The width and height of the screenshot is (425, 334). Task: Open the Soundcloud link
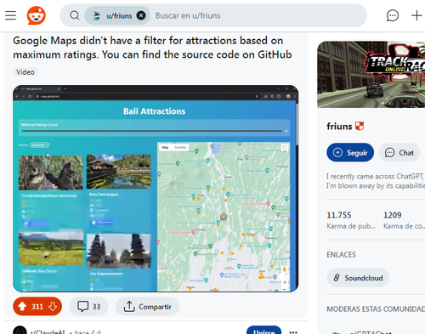click(x=358, y=278)
